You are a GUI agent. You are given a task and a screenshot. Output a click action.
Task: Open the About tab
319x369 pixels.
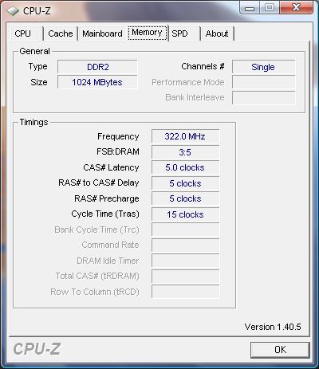click(x=217, y=33)
